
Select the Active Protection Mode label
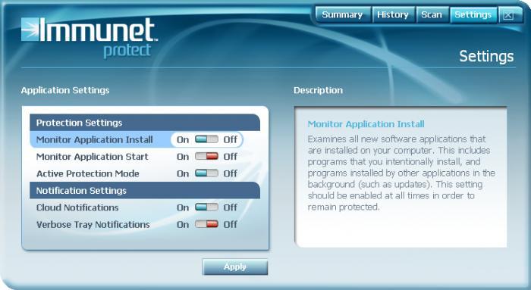[88, 173]
